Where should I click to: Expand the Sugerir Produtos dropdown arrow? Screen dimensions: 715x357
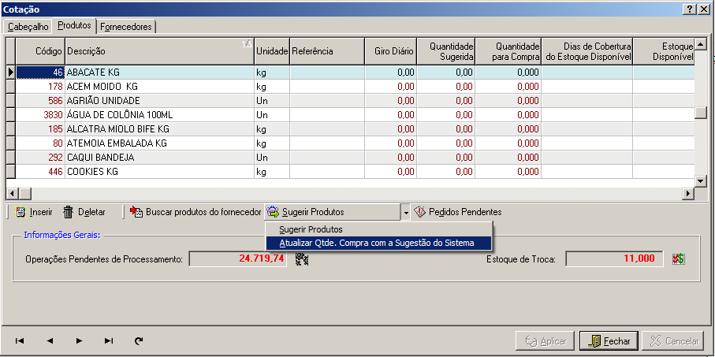(405, 212)
